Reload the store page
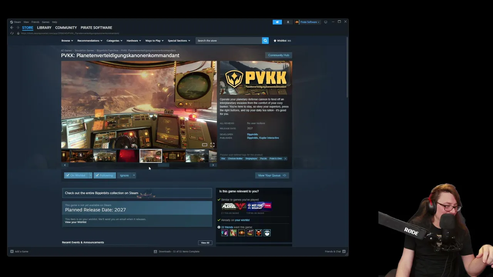This screenshot has width=493, height=277. pos(12,33)
